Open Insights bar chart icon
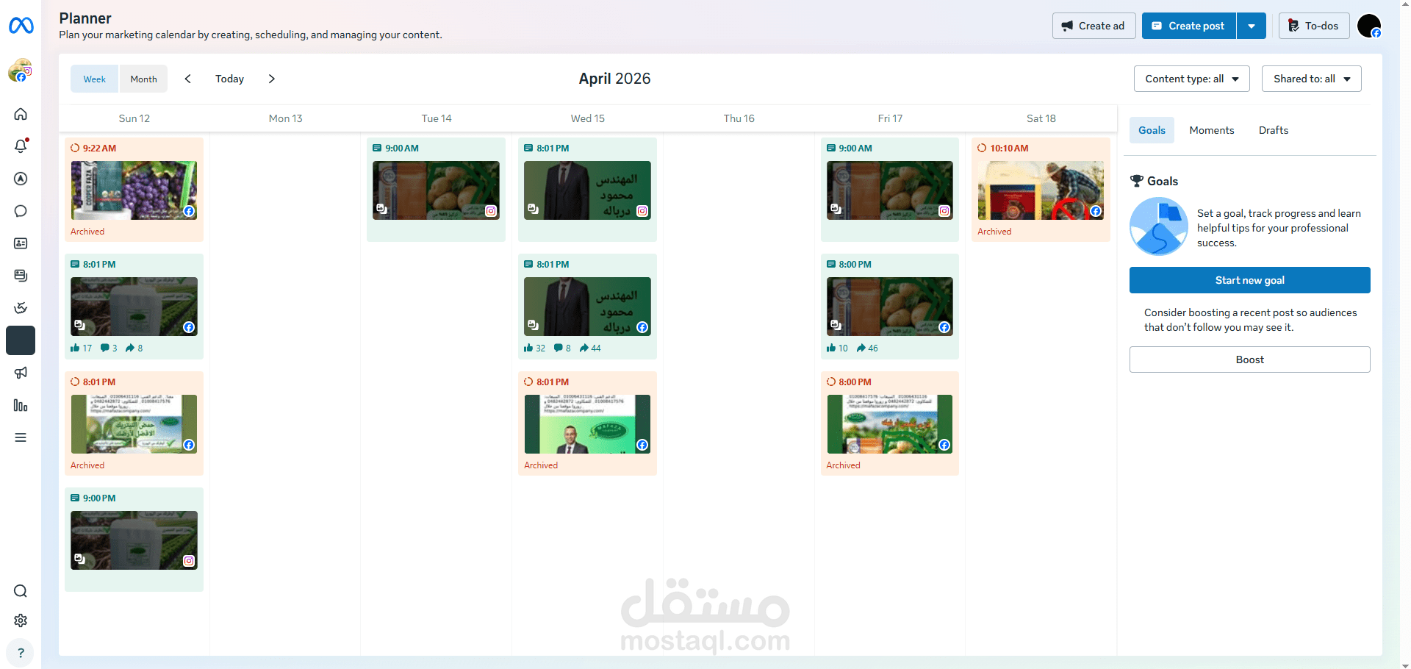The height and width of the screenshot is (669, 1411). pyautogui.click(x=21, y=405)
